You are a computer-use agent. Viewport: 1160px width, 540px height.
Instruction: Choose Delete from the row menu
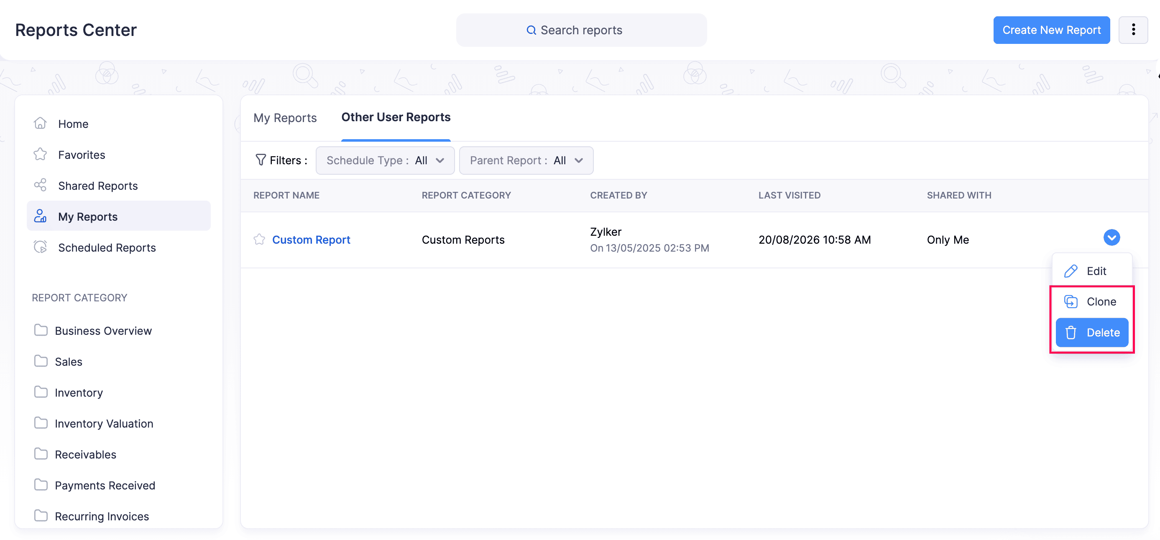[1091, 333]
